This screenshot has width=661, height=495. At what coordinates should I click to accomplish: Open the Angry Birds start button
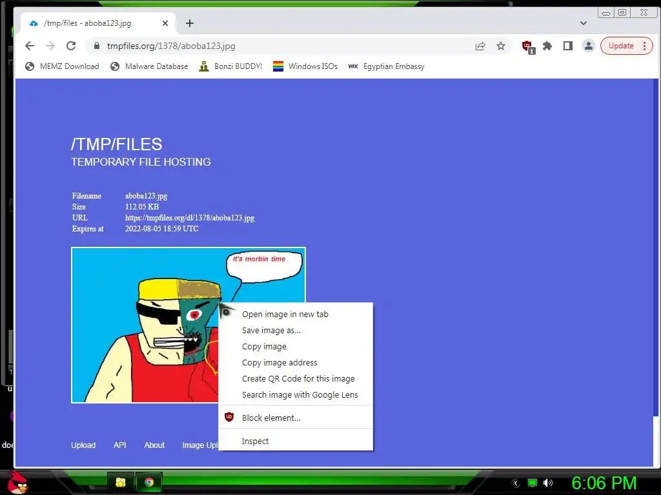[x=17, y=482]
